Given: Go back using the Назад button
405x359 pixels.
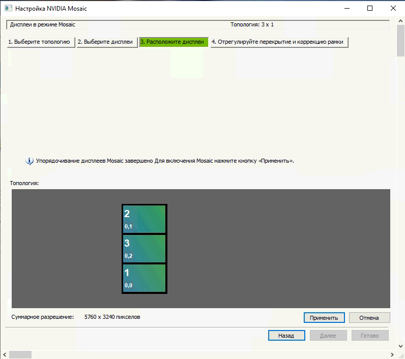Looking at the screenshot, I should coord(286,336).
